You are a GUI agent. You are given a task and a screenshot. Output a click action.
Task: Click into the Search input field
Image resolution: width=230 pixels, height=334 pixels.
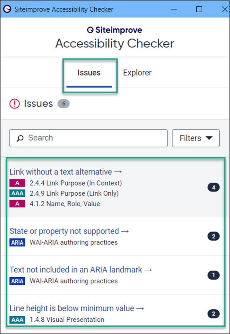pos(89,138)
